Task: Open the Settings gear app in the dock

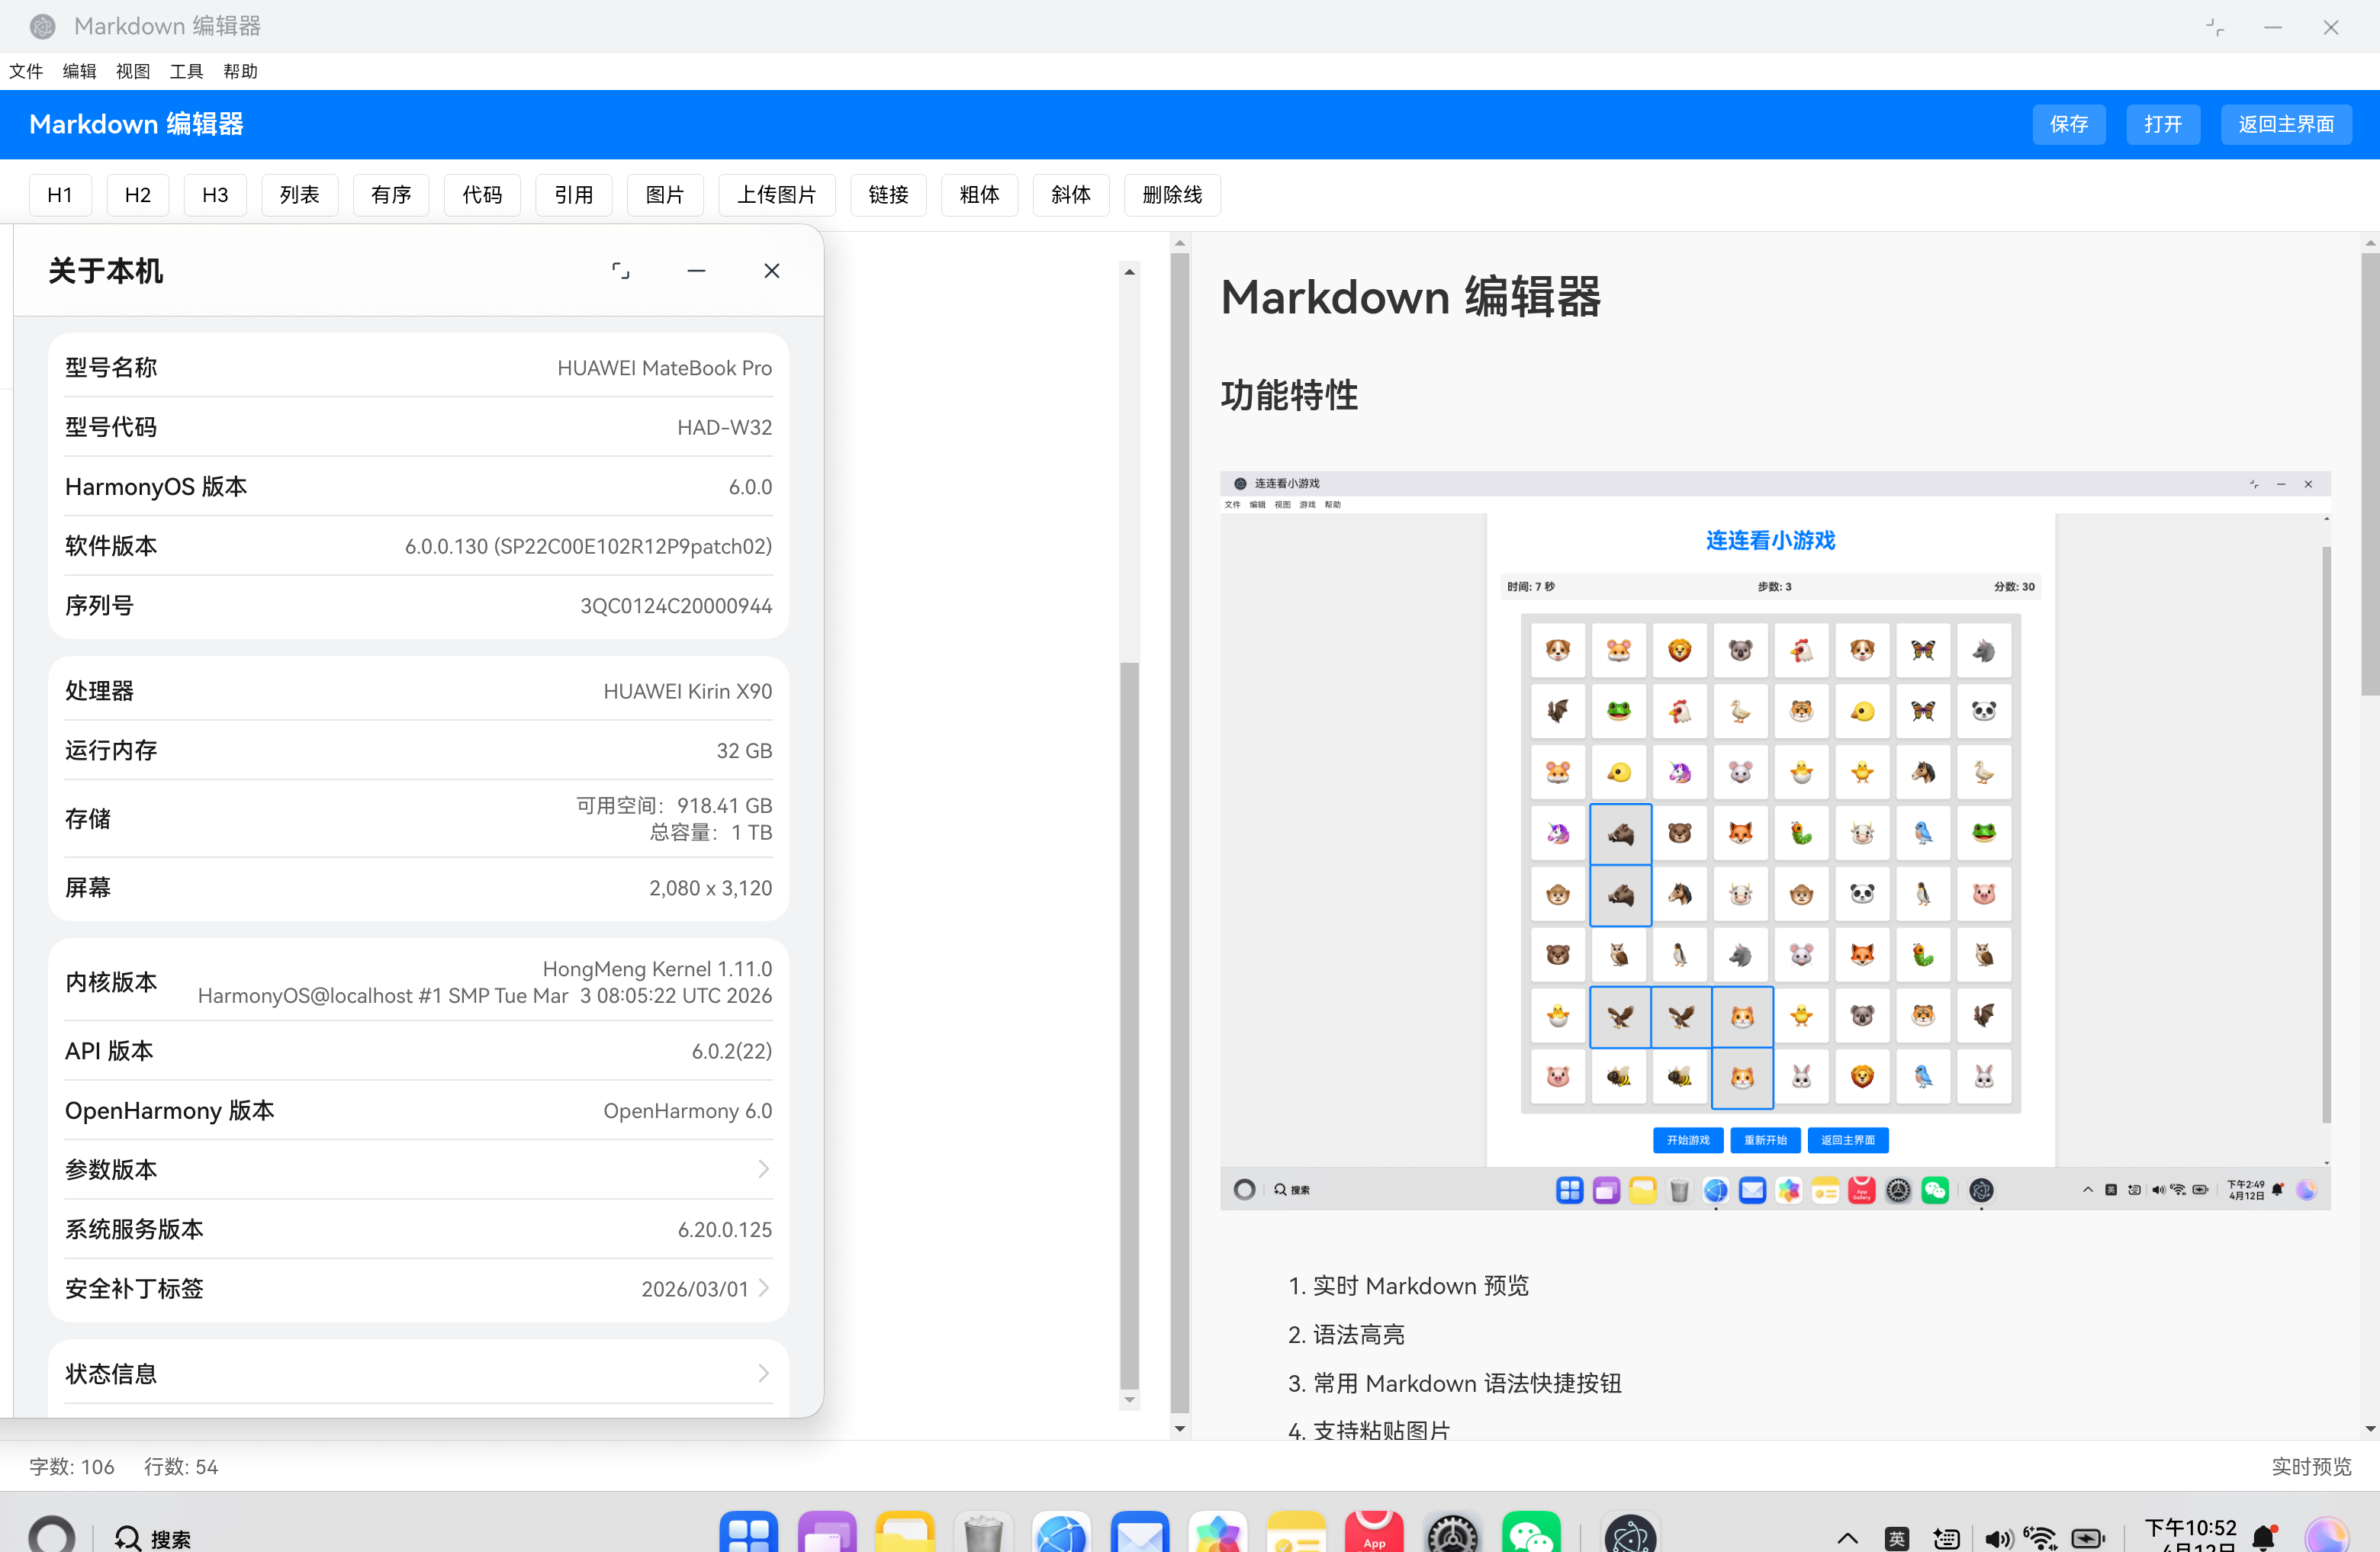Action: 1453,1535
